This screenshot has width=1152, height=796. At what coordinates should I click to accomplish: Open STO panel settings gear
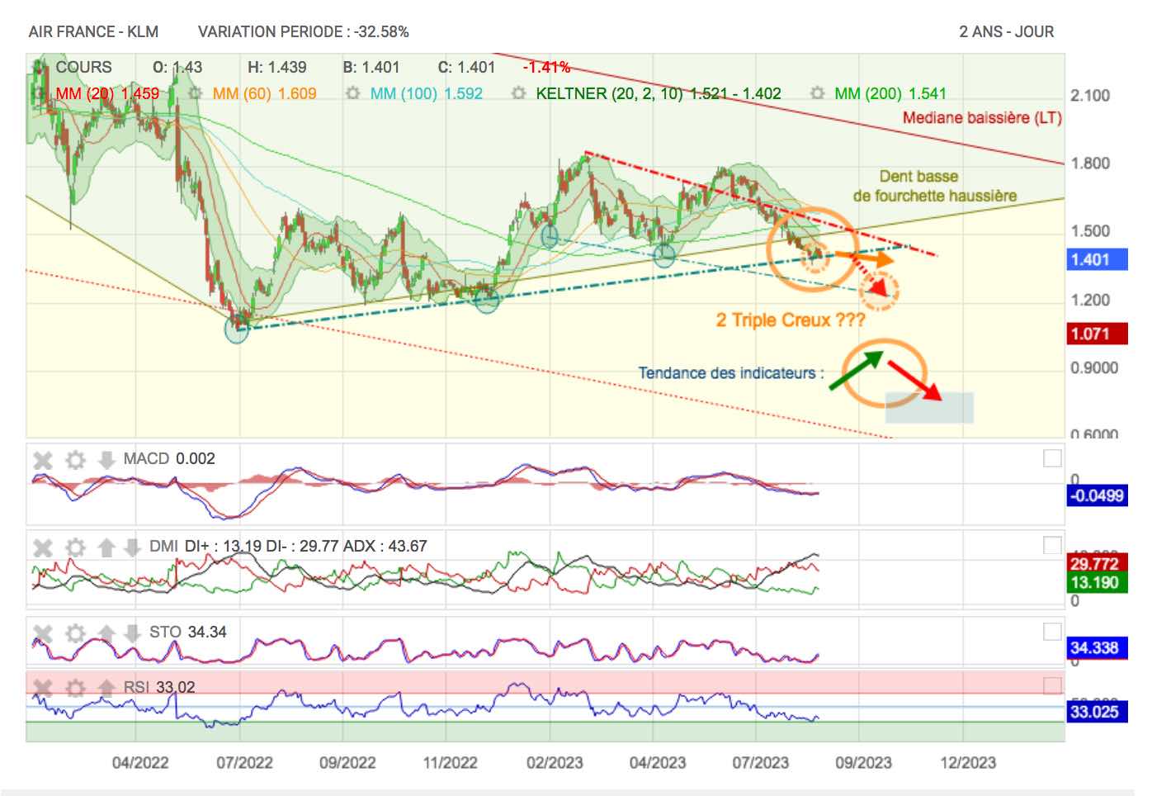(x=75, y=633)
